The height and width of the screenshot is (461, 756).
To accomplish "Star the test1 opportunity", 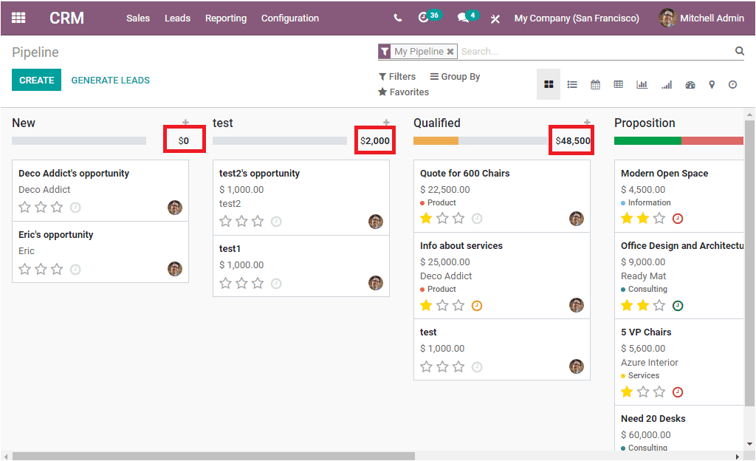I will tap(225, 284).
